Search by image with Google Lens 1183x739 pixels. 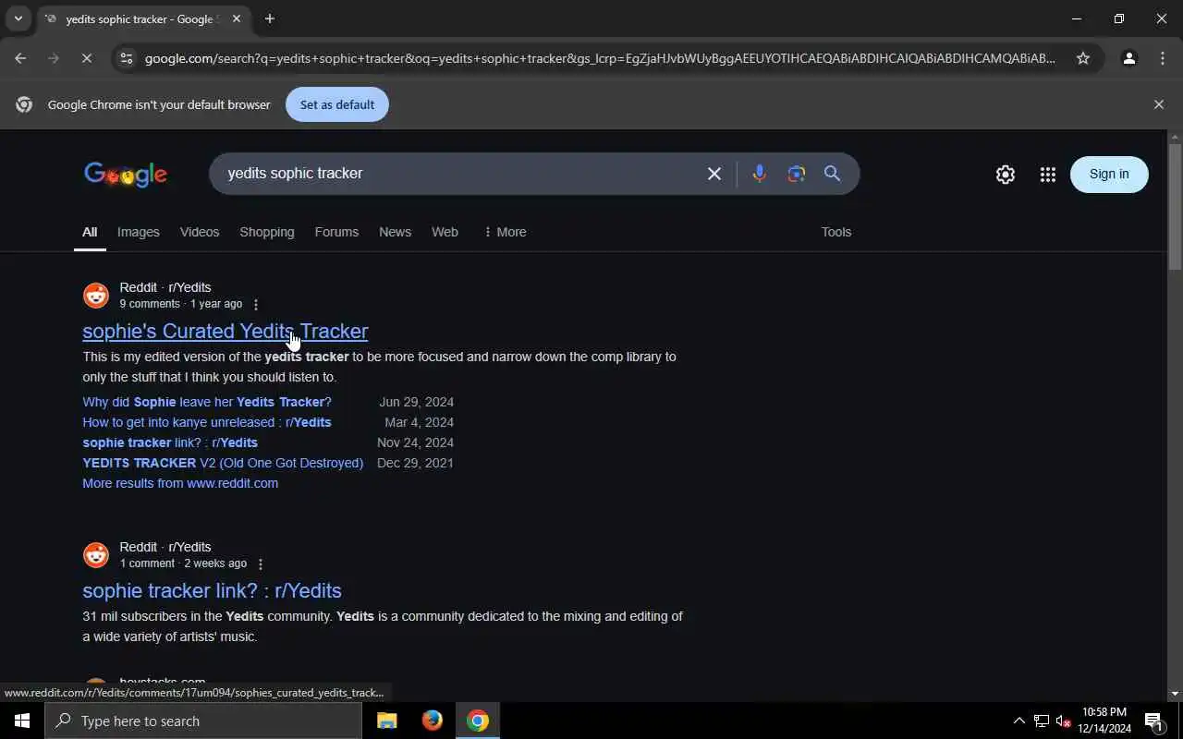coord(796,174)
